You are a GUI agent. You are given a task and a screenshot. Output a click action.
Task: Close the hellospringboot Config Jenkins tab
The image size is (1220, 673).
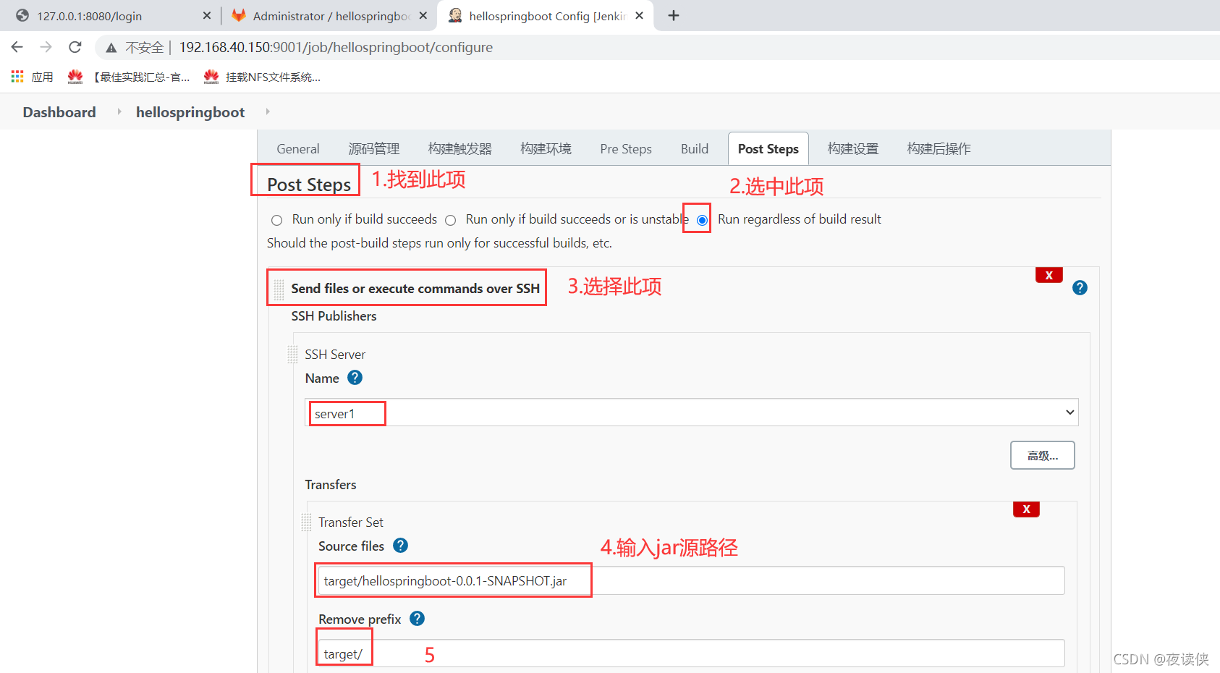coord(640,15)
